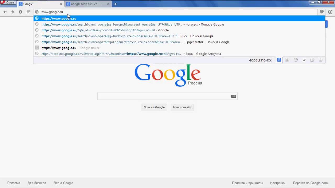Close the Google Мой бизнес tab
The image size is (335, 188).
coord(108,4)
